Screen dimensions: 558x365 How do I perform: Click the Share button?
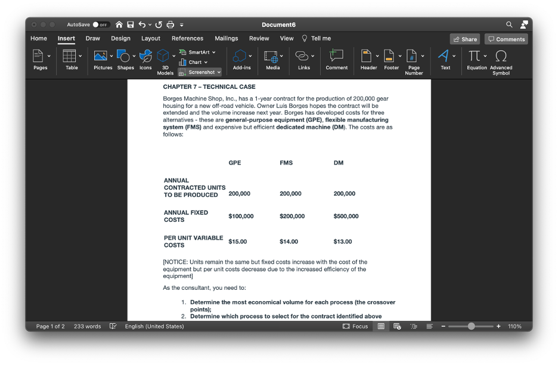click(465, 39)
